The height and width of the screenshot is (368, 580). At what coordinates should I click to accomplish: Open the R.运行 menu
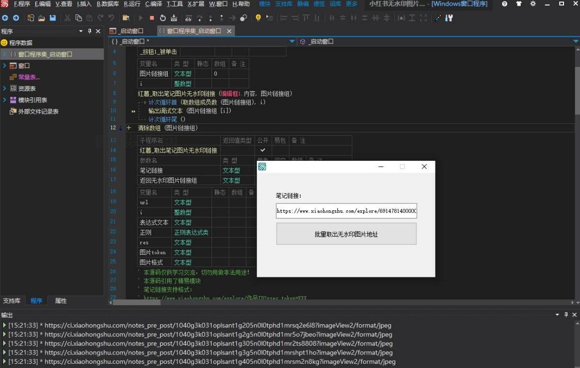(x=132, y=4)
